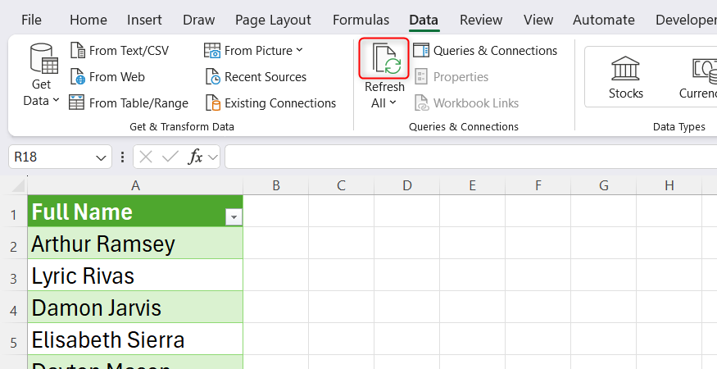The width and height of the screenshot is (717, 369).
Task: Click the From Picture camera icon
Action: click(x=212, y=50)
